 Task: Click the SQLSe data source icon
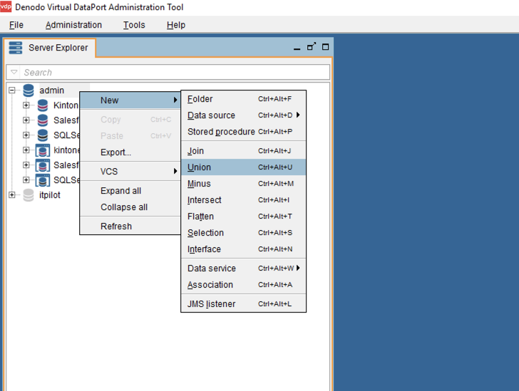click(43, 135)
